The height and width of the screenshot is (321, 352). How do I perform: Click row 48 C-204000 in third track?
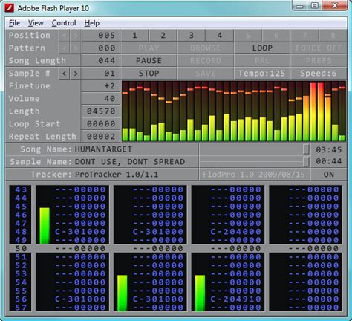[236, 232]
